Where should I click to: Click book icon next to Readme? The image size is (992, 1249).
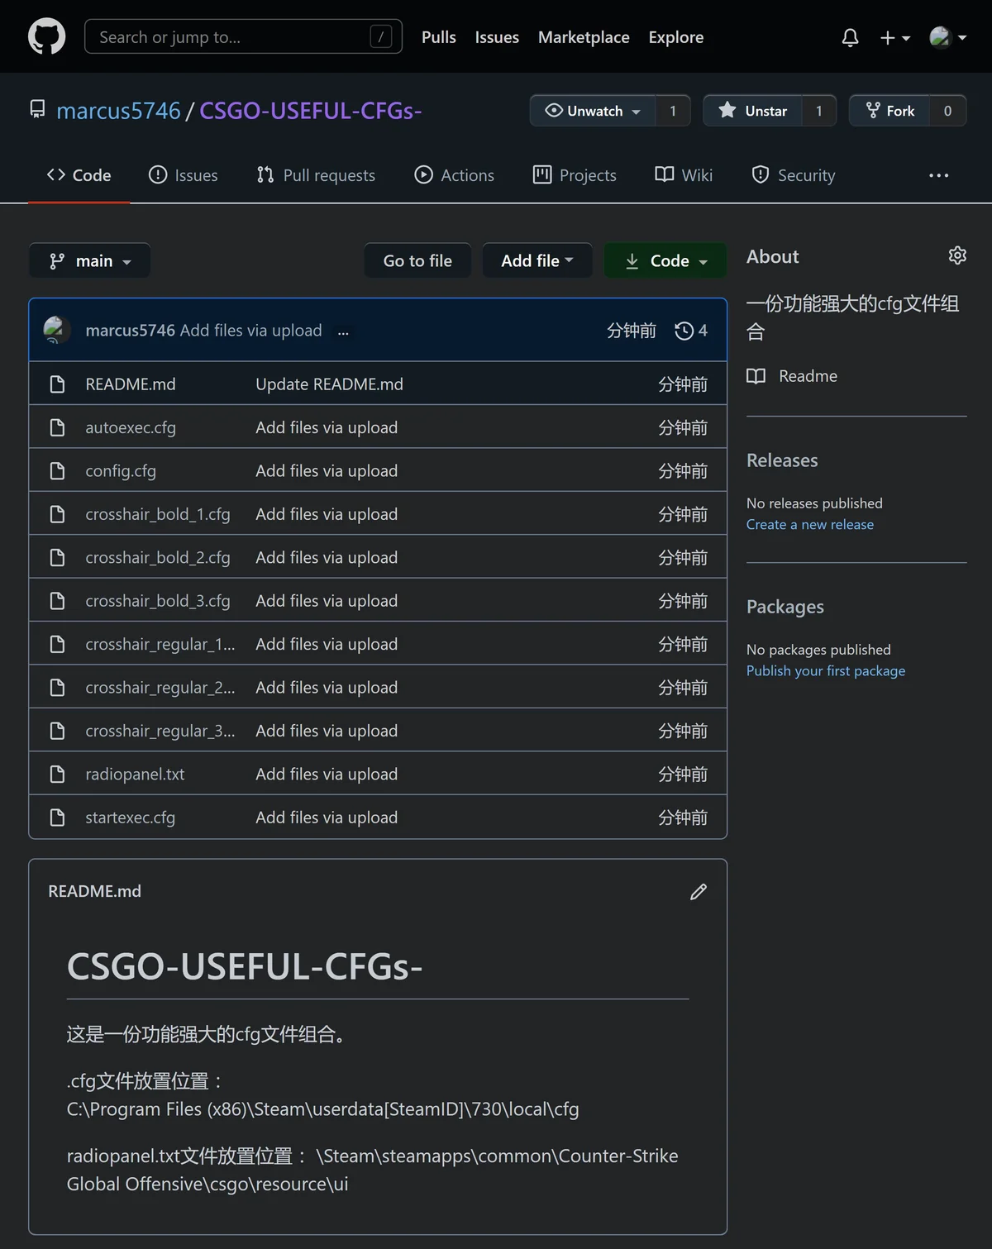(x=756, y=376)
